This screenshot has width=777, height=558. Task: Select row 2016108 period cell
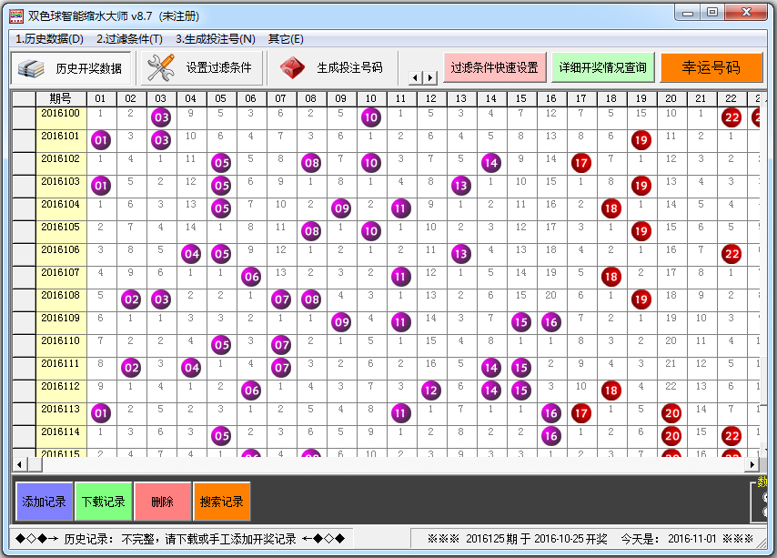coord(61,299)
